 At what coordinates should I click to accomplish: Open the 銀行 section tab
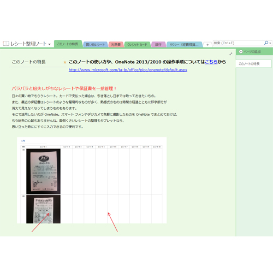[x=158, y=45]
